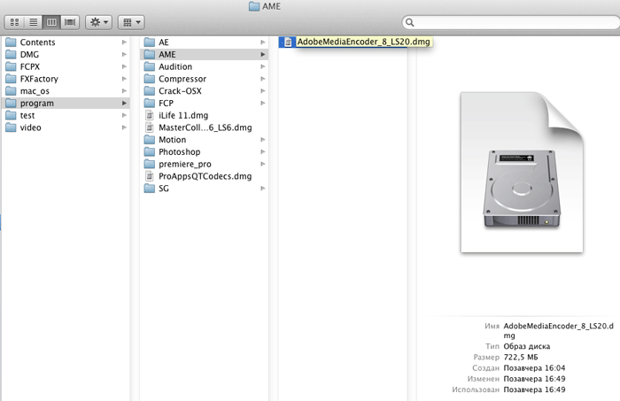Click the Photoshop folder name
Screen dimensions: 620x401
coord(180,152)
